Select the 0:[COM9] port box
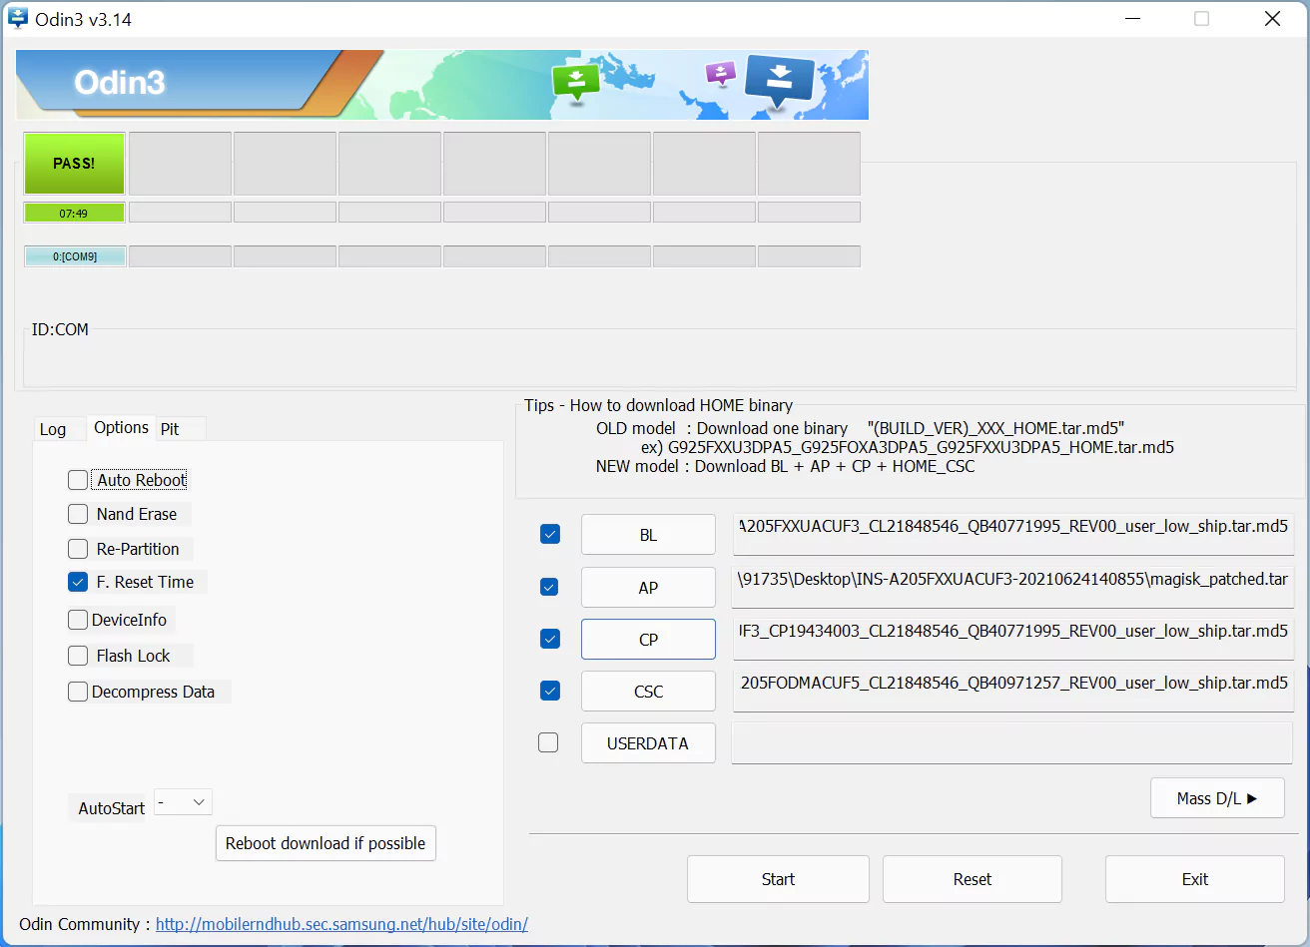The height and width of the screenshot is (947, 1310). point(75,256)
